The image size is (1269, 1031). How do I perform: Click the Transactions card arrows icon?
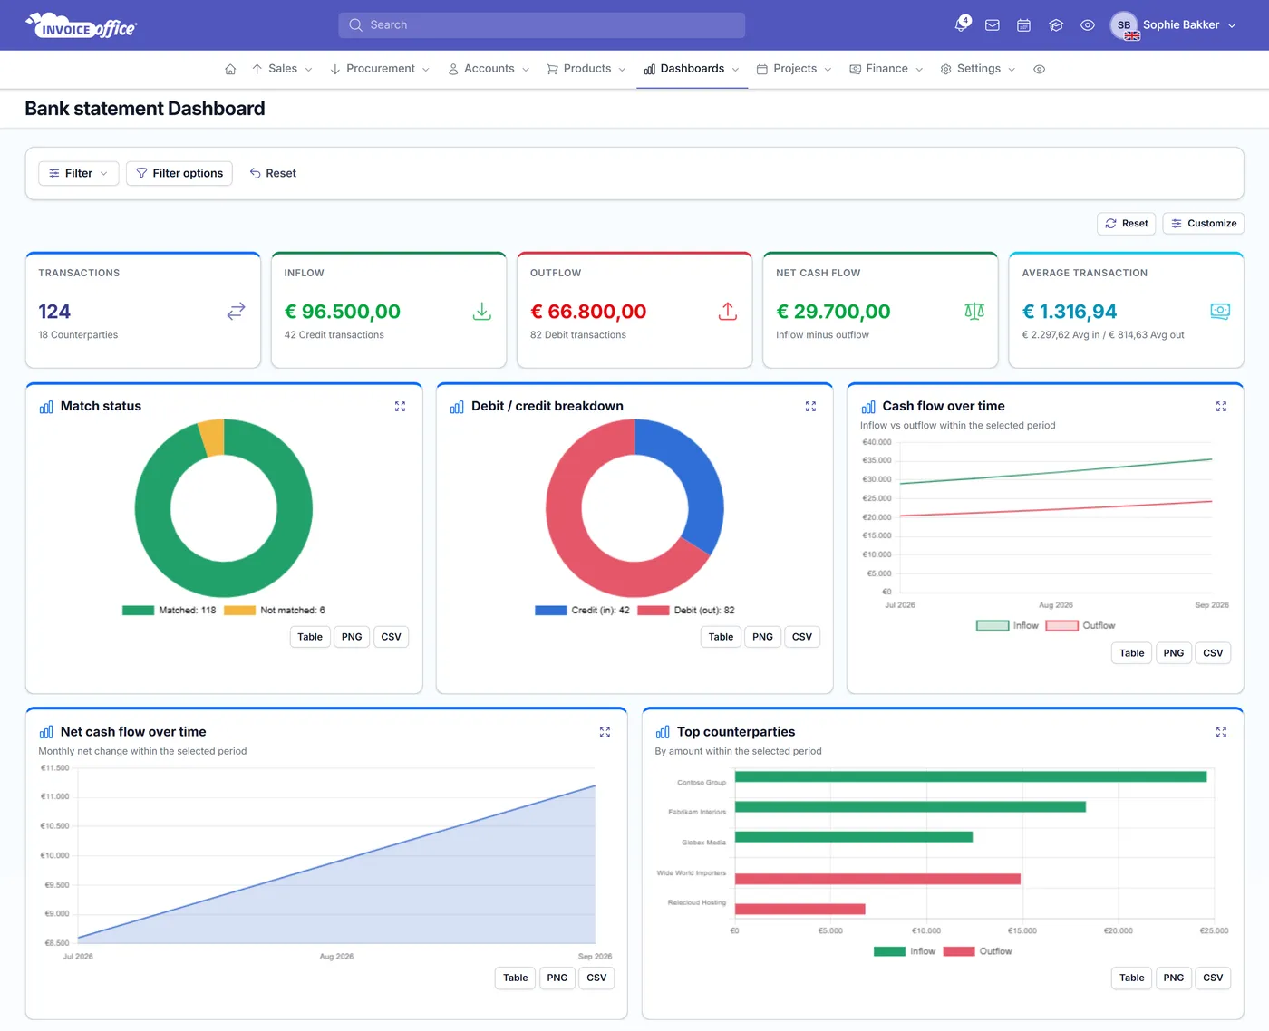pyautogui.click(x=236, y=312)
